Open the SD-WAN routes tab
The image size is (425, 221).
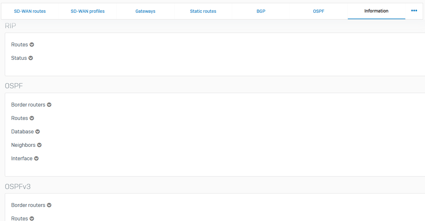[30, 11]
